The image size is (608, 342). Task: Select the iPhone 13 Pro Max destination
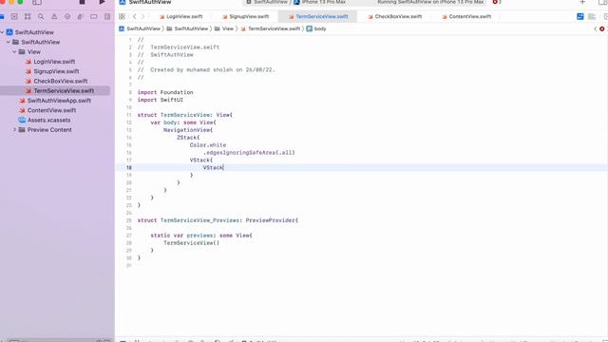click(320, 2)
